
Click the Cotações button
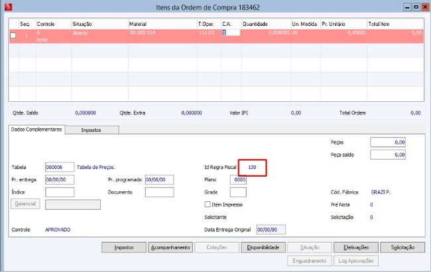tap(217, 248)
